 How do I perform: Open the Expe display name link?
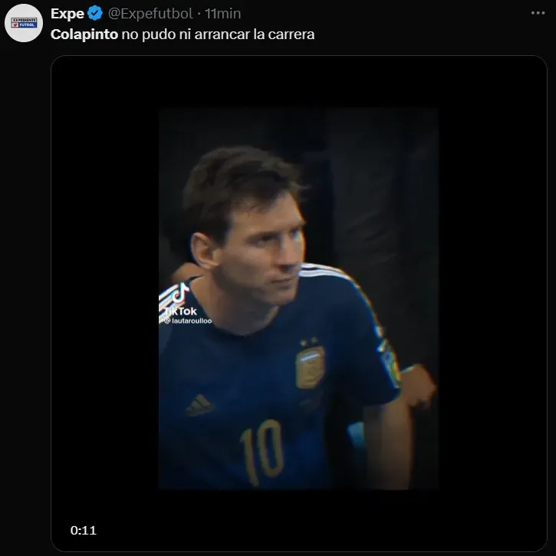[x=67, y=14]
